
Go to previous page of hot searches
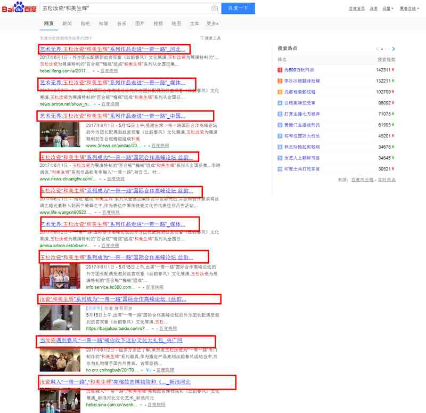[x=378, y=49]
